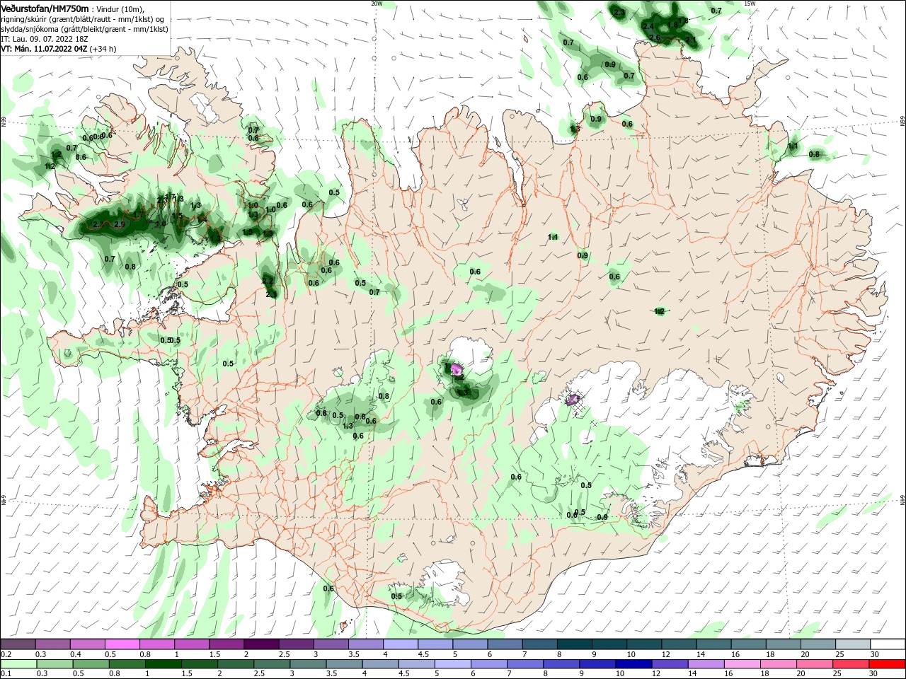Select the 'slydda/snjókoma' description line

click(x=84, y=29)
